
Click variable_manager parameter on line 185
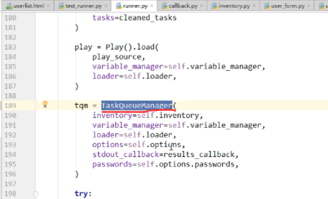(128, 66)
